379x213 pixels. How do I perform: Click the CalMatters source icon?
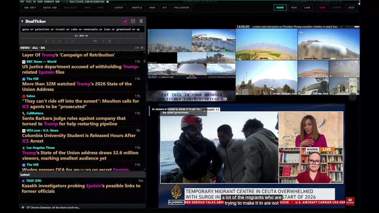(x=24, y=113)
